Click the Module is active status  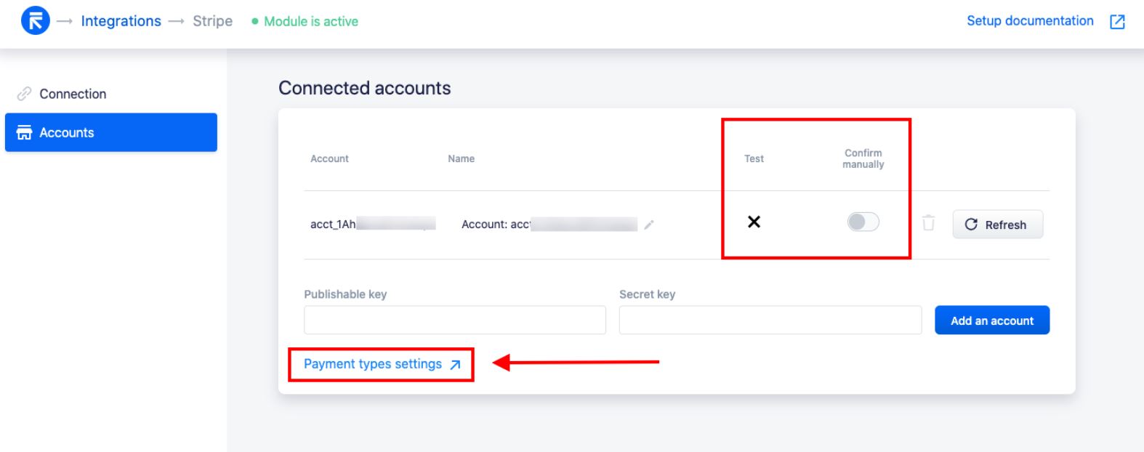(x=305, y=22)
